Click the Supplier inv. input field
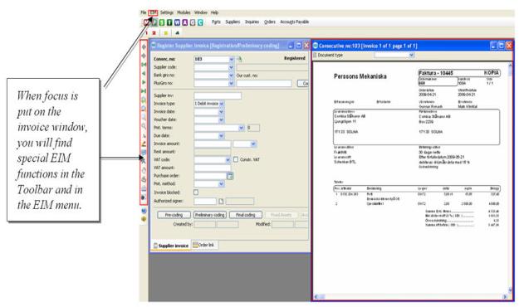519x307 pixels. [218, 95]
